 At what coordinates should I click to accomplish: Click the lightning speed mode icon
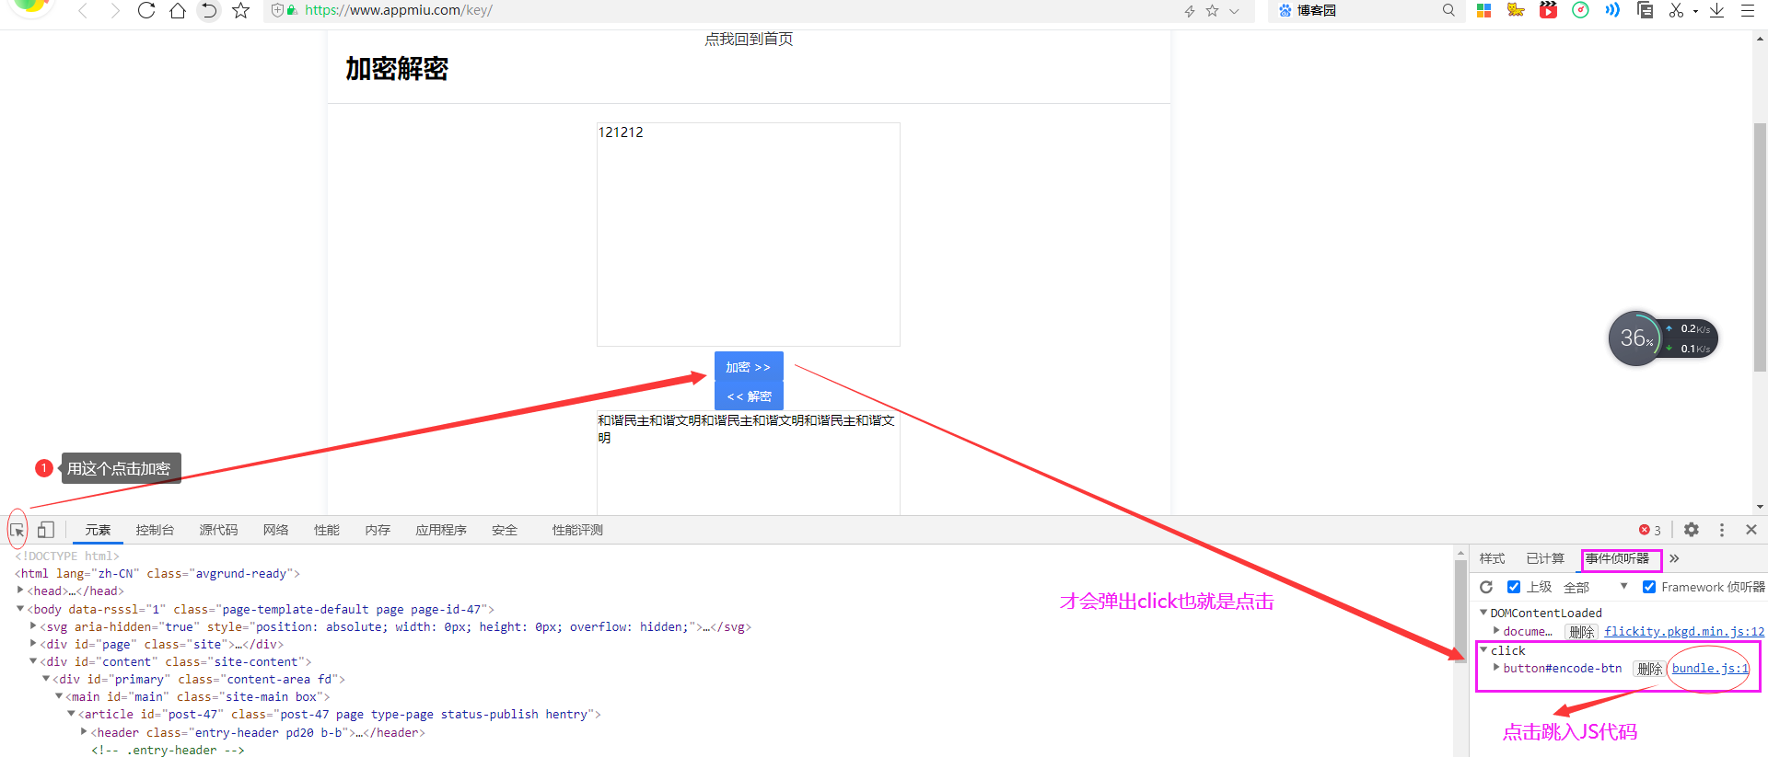click(1190, 11)
